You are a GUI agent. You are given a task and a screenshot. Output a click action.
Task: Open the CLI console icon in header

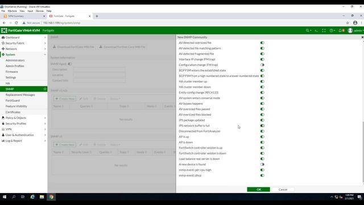pyautogui.click(x=316, y=30)
